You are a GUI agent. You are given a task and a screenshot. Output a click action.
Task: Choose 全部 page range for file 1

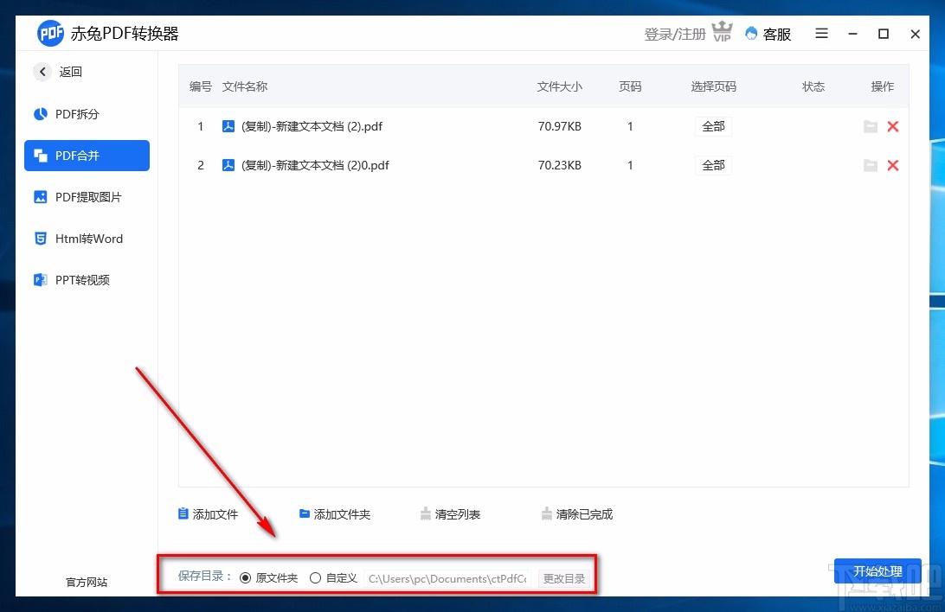(713, 126)
